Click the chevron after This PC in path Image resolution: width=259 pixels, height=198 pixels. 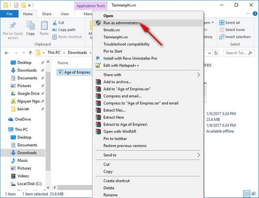(x=64, y=53)
